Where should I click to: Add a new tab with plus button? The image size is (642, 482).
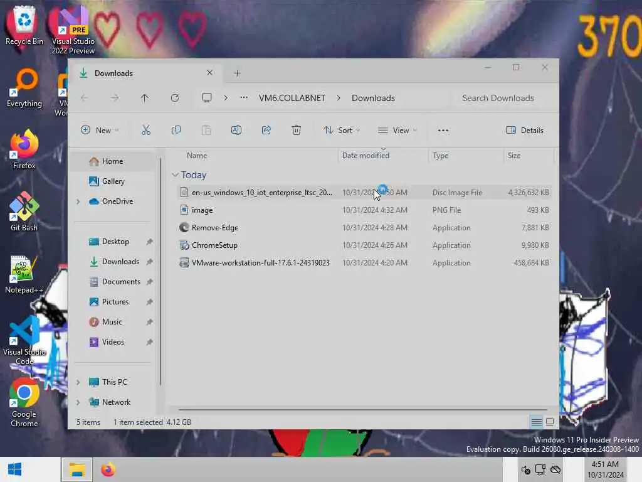(x=237, y=73)
